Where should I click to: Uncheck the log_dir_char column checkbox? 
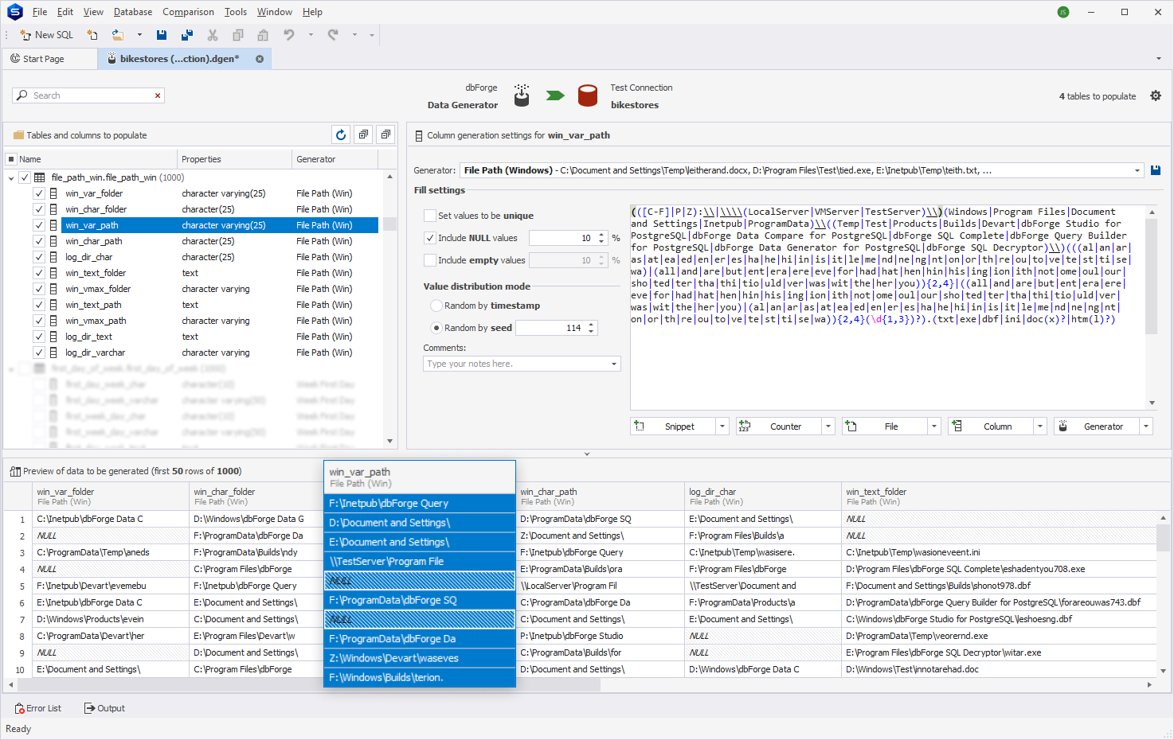pos(38,257)
